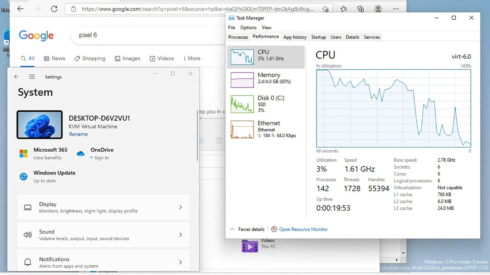This screenshot has width=490, height=275.
Task: Open the More dropdown in Google search
Action: (x=191, y=58)
